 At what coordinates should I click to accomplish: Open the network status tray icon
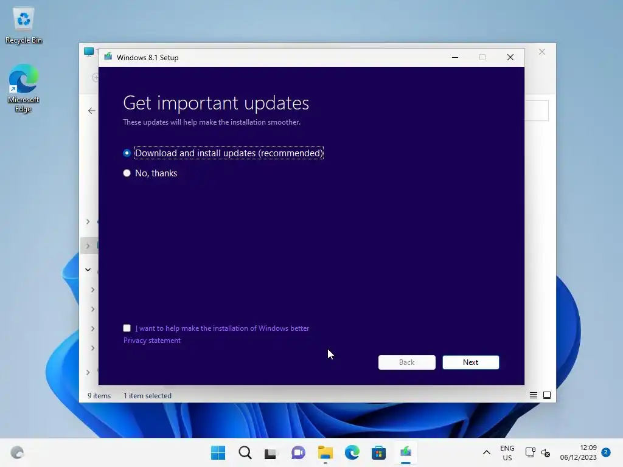click(x=530, y=452)
